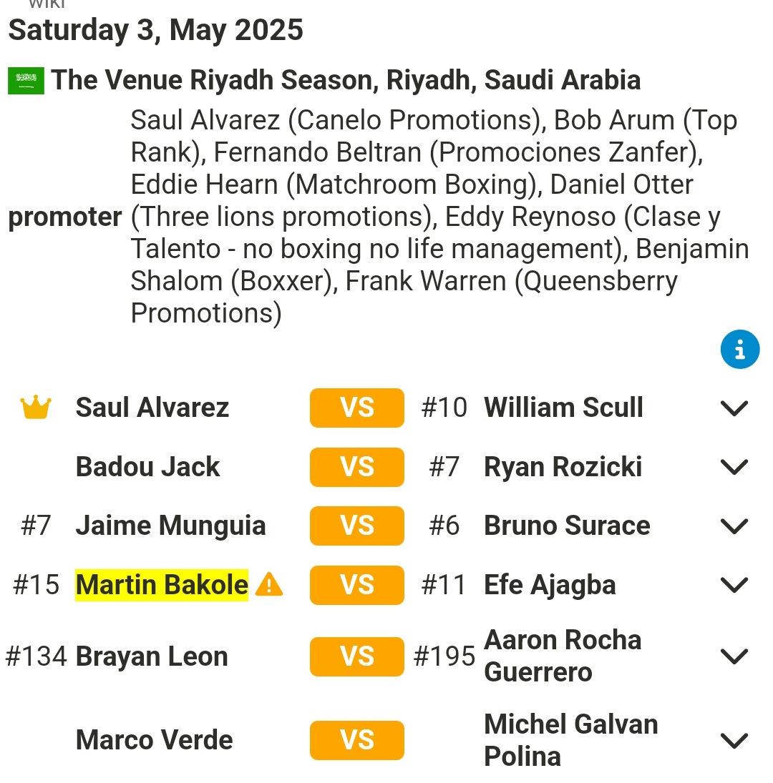
Task: Click the gold champion crown icon
Action: pos(36,408)
